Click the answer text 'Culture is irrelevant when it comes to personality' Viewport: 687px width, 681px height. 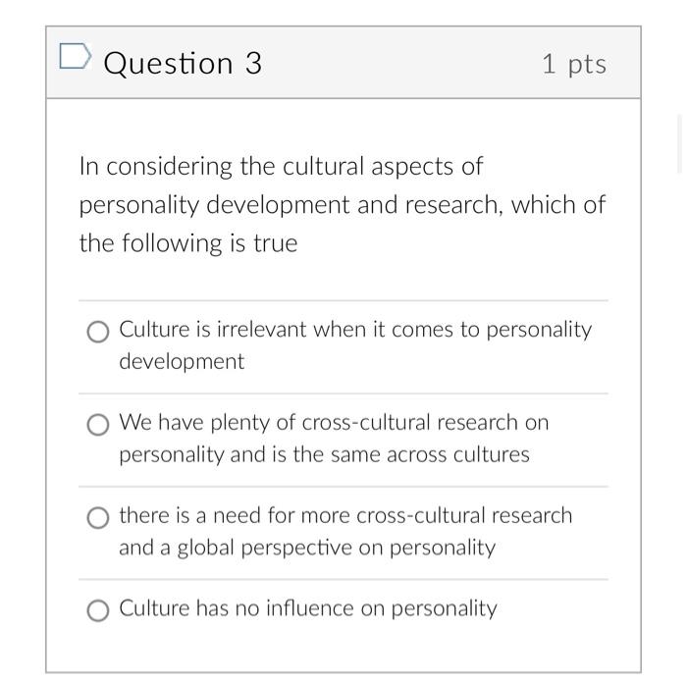(355, 331)
